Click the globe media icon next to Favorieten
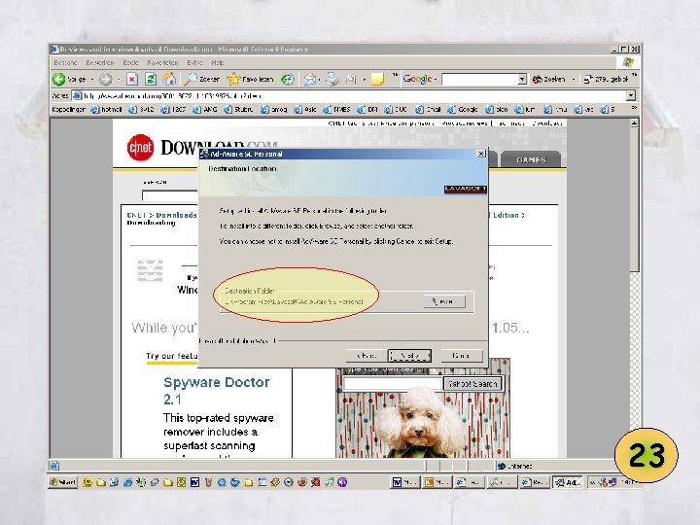 288,80
